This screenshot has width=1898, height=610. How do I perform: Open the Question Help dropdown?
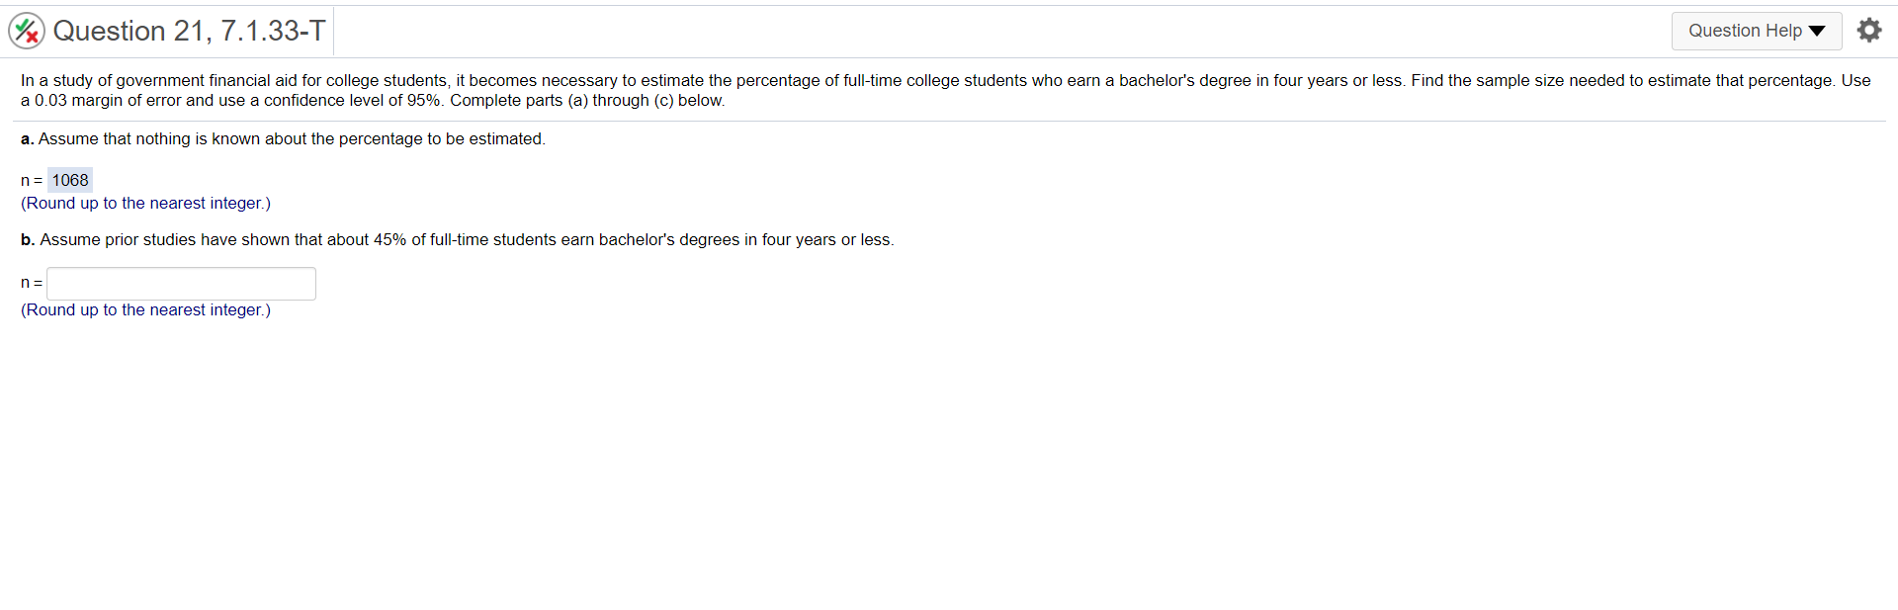[x=1756, y=31]
